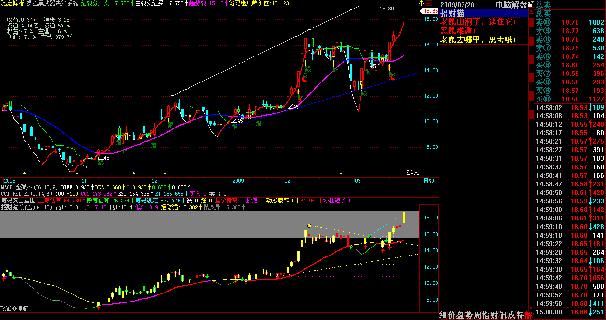The image size is (606, 320).
Task: Open the 盘 tab in bottom tab row
Action: 461,315
